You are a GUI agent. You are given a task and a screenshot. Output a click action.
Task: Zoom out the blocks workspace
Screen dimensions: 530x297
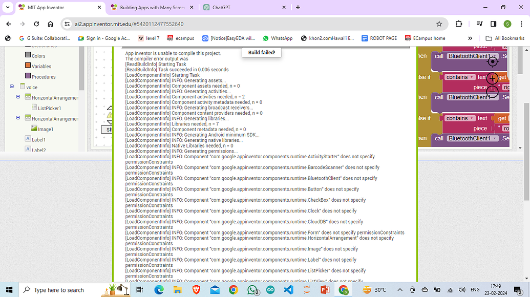tap(493, 92)
